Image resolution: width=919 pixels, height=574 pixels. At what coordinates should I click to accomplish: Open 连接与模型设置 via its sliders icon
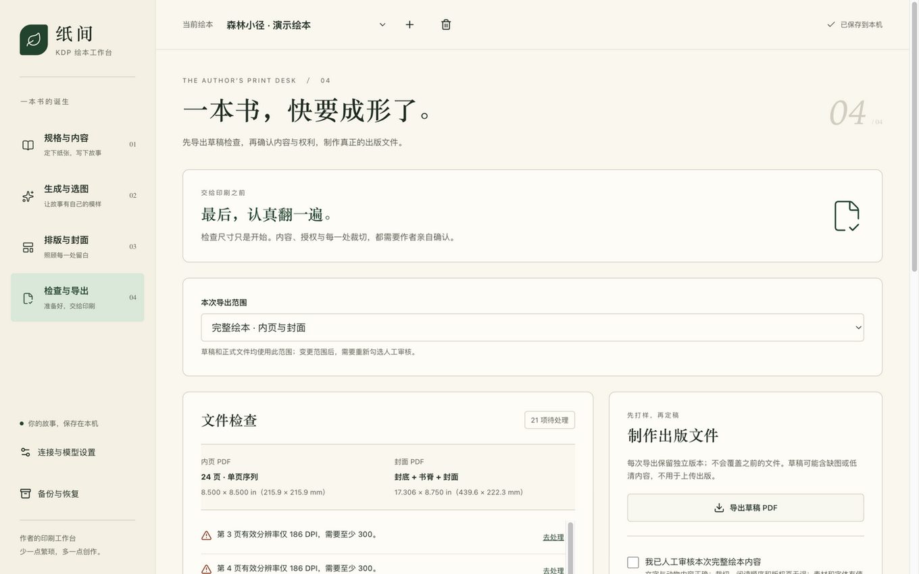(x=26, y=452)
